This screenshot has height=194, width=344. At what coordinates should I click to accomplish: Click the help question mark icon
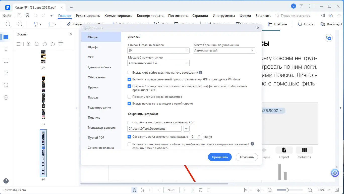click(6, 181)
